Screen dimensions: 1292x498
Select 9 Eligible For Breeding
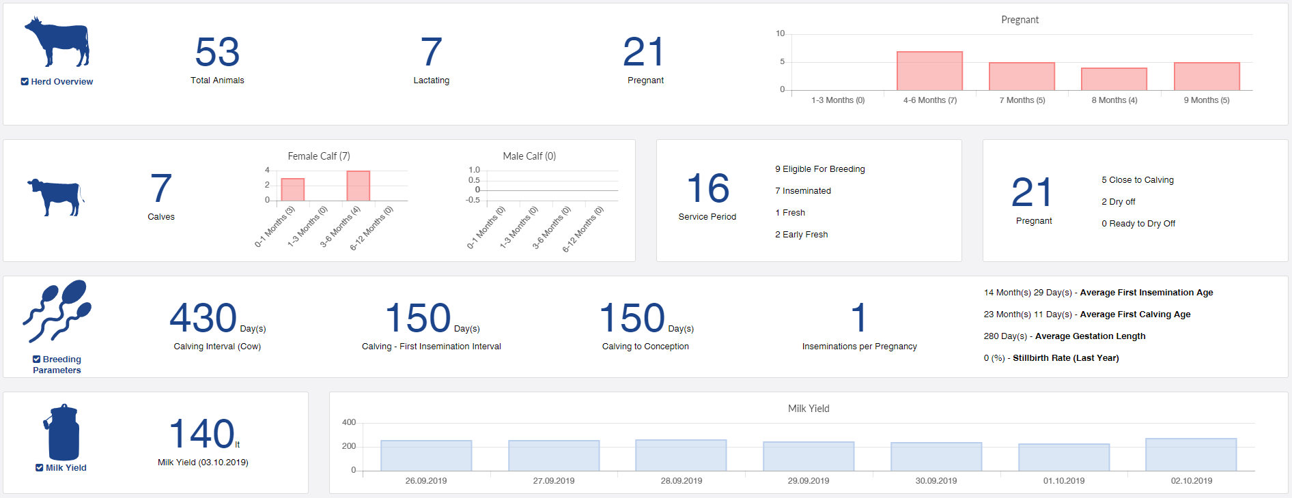819,169
